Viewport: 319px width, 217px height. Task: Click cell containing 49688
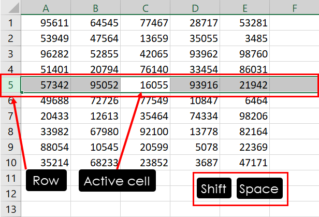[46, 102]
